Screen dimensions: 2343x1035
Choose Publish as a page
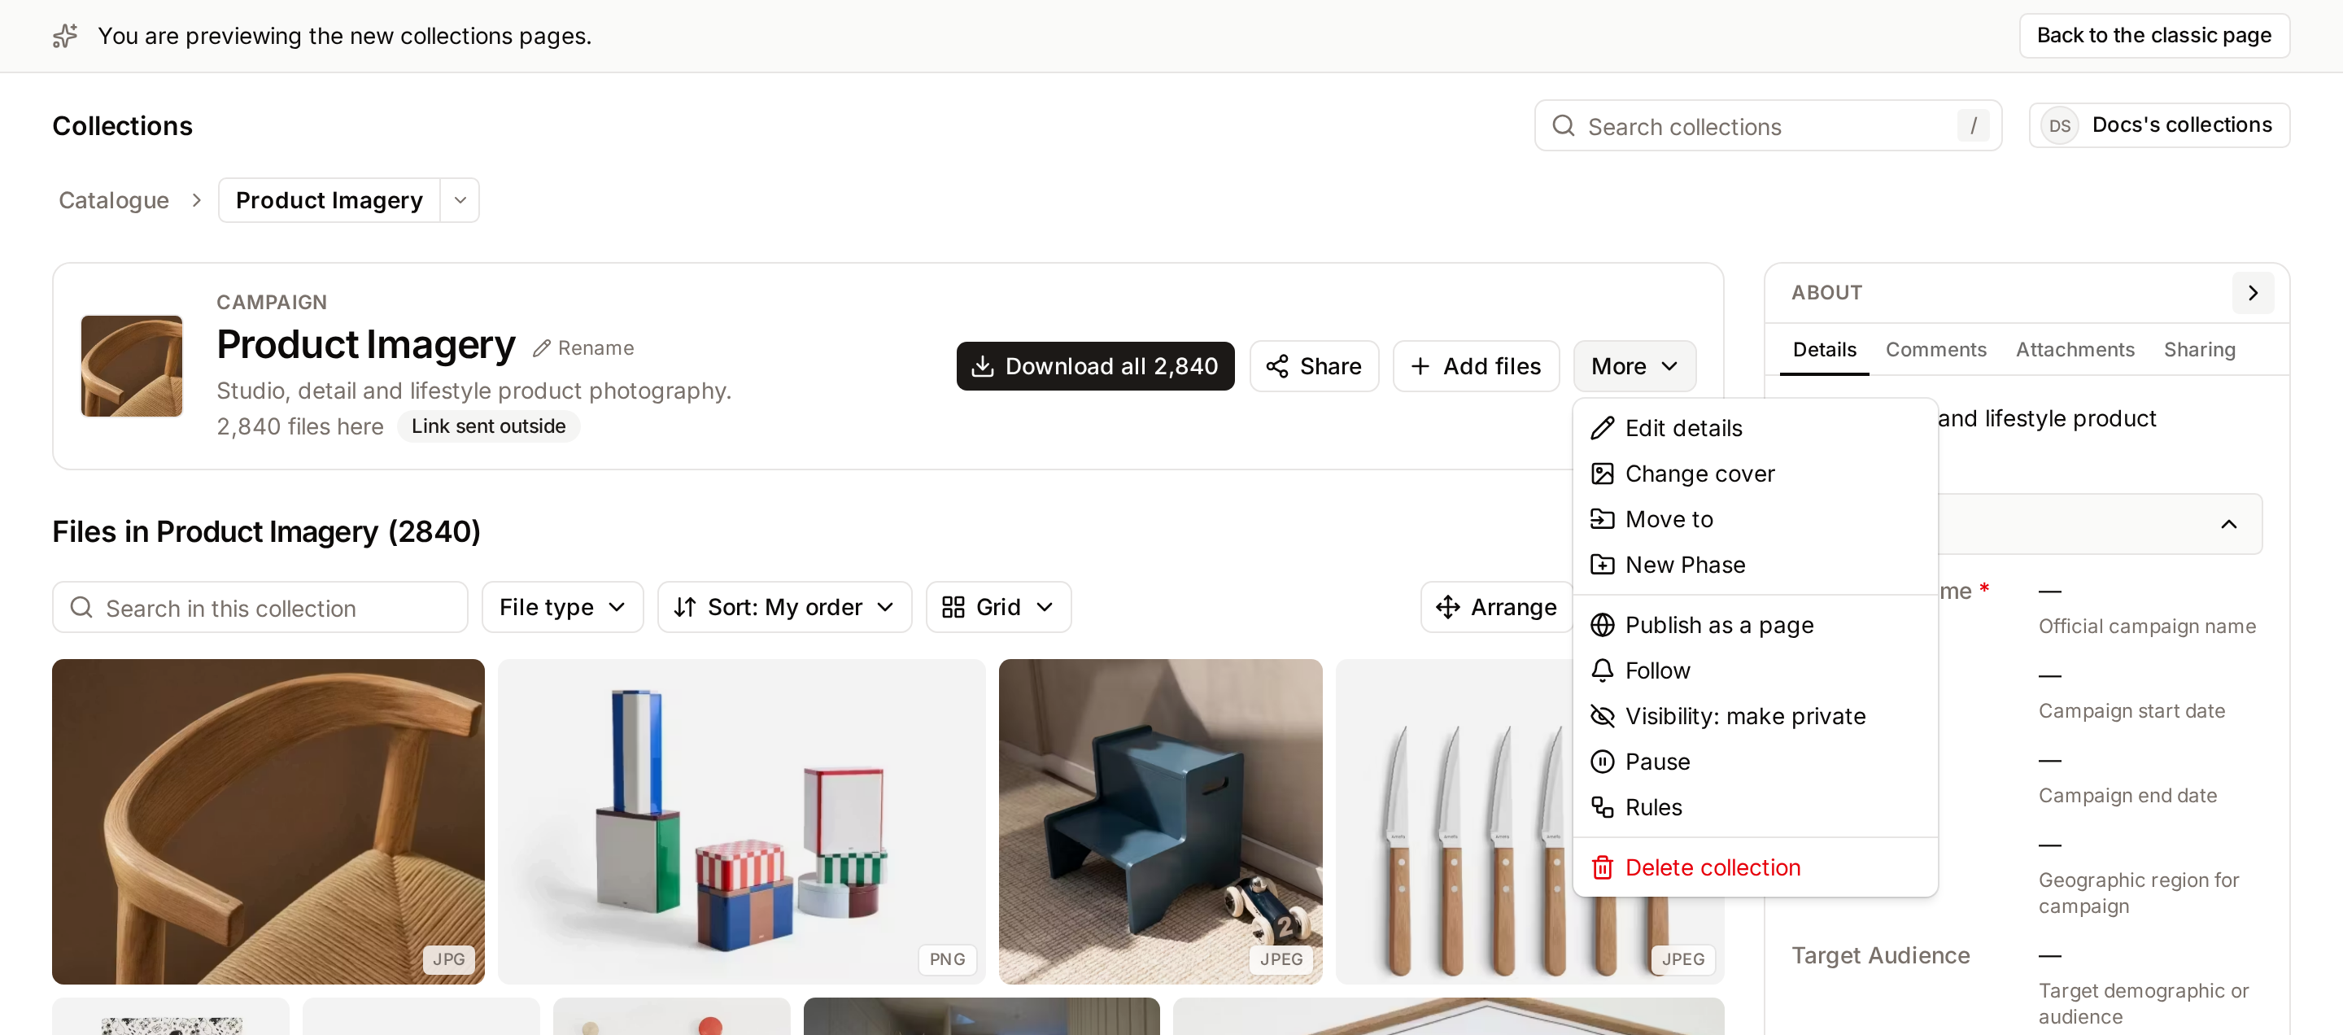(1756, 625)
